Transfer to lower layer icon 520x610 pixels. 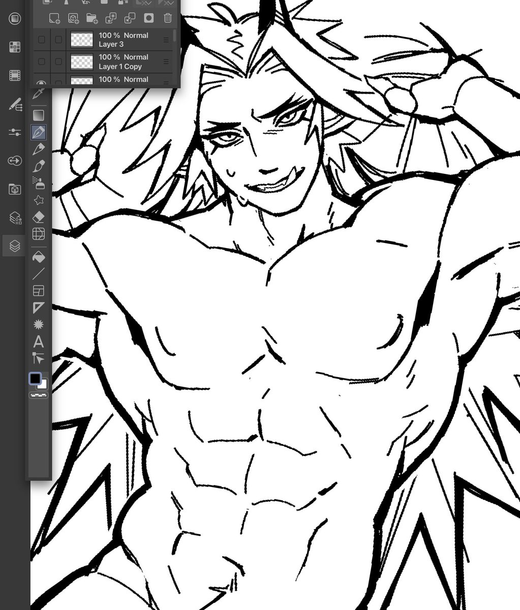click(111, 18)
